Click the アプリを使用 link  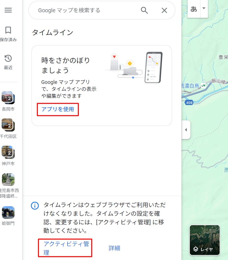(x=58, y=109)
